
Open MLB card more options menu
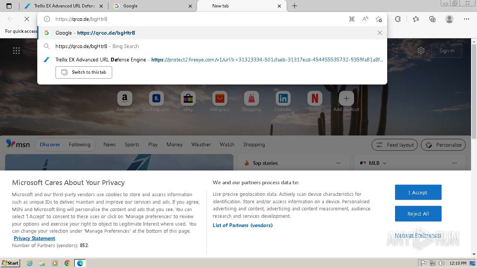pyautogui.click(x=455, y=163)
